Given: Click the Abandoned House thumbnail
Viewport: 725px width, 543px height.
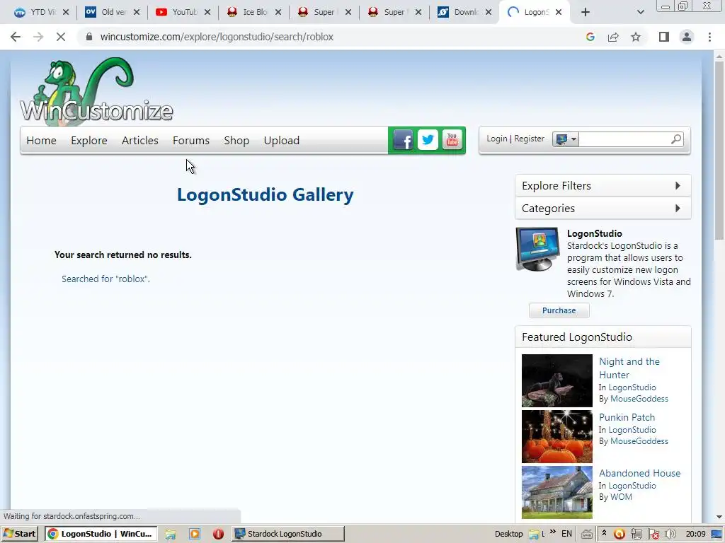Looking at the screenshot, I should (x=556, y=492).
